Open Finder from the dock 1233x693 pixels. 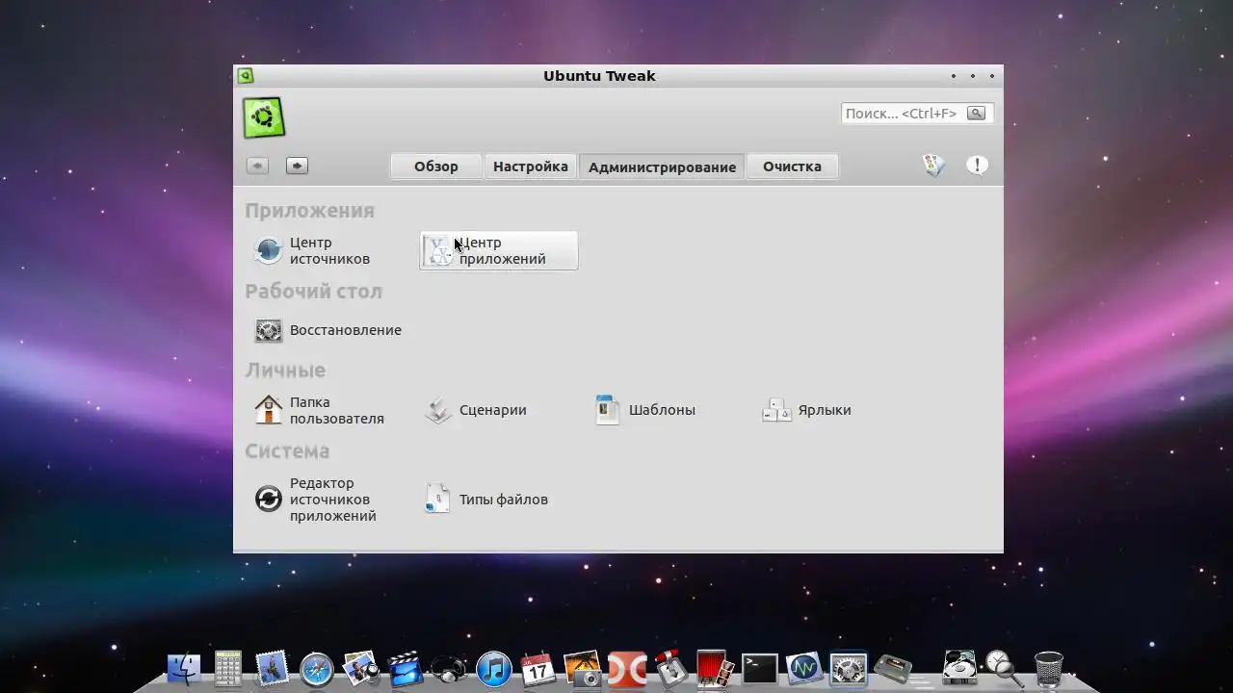pyautogui.click(x=183, y=668)
